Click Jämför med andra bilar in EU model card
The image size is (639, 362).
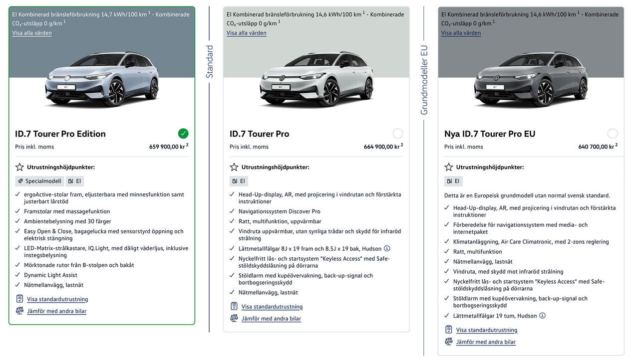[x=486, y=342]
